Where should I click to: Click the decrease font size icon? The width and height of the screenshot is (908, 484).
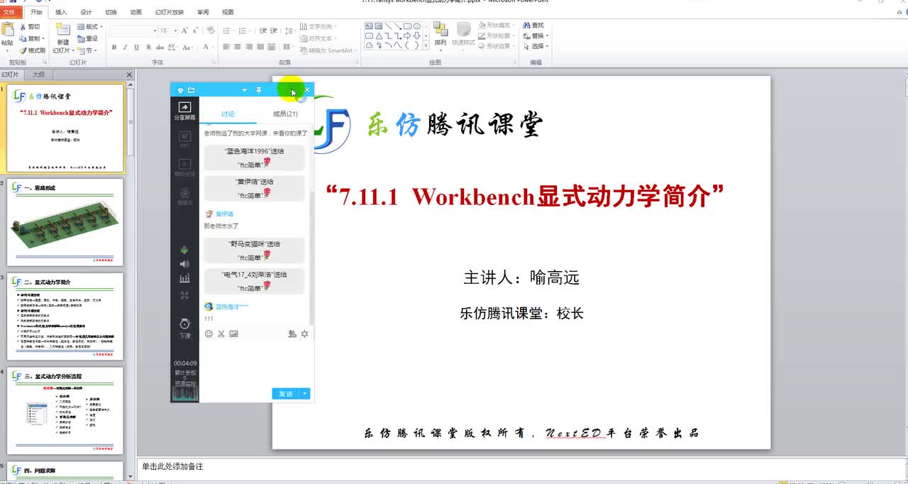pyautogui.click(x=196, y=31)
